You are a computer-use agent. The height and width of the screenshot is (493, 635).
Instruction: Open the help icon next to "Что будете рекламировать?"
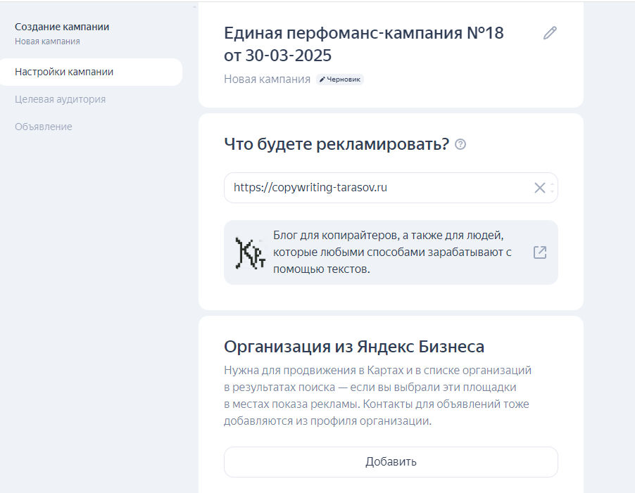coord(460,144)
